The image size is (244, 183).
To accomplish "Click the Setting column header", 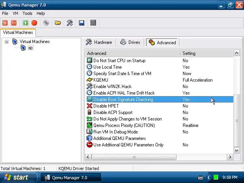I will [x=207, y=53].
